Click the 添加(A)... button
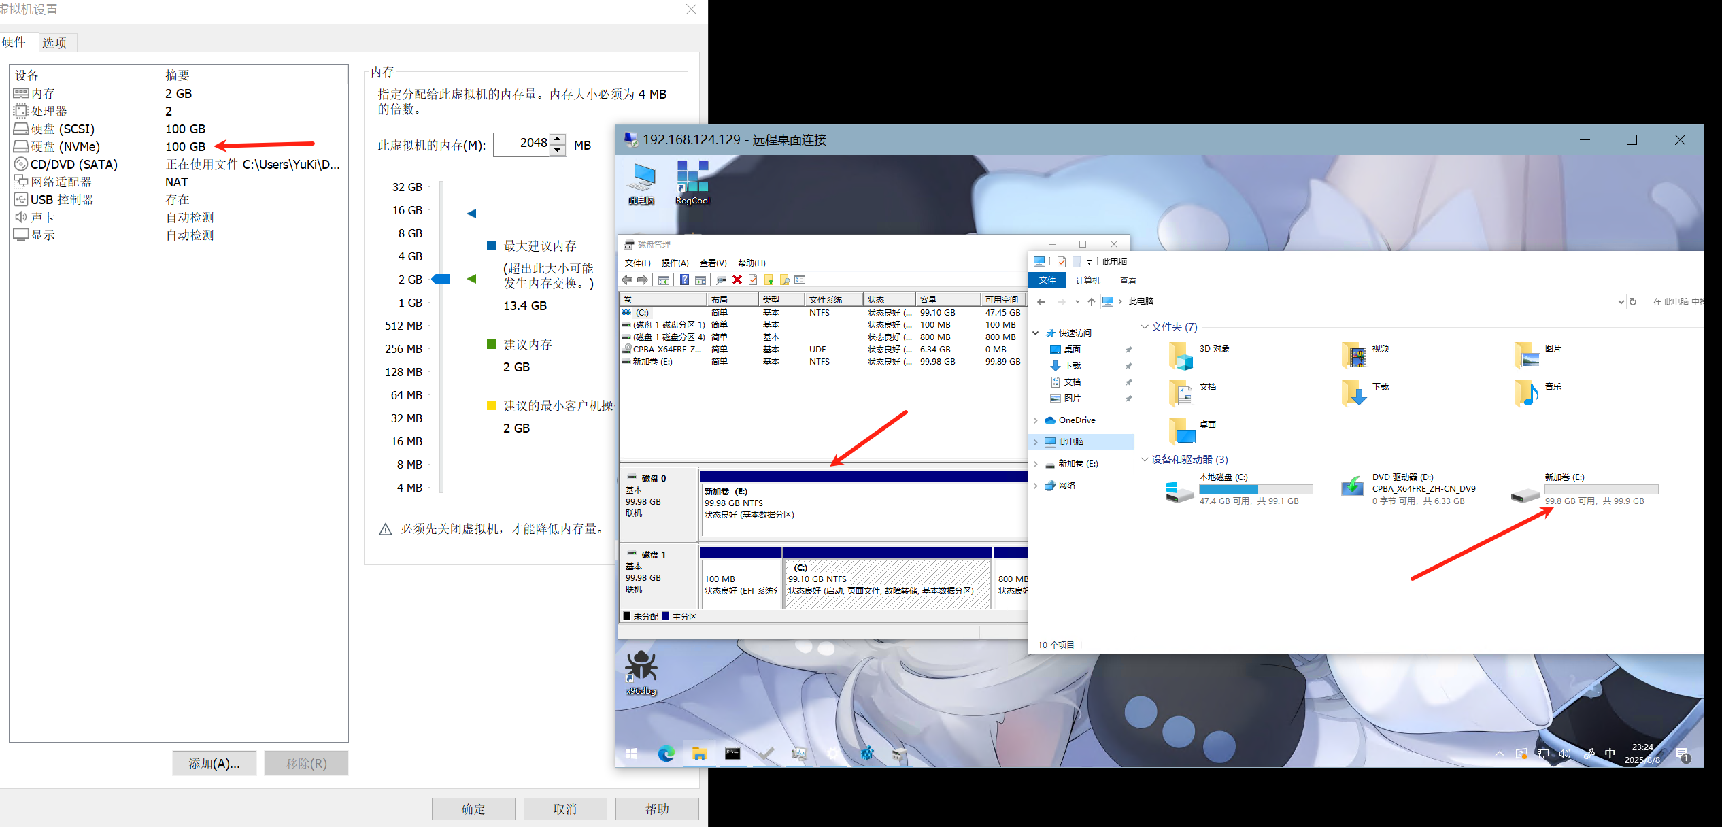Viewport: 1722px width, 827px height. (x=214, y=763)
